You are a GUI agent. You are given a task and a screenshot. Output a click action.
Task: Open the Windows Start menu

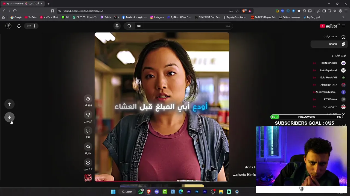tap(113, 192)
